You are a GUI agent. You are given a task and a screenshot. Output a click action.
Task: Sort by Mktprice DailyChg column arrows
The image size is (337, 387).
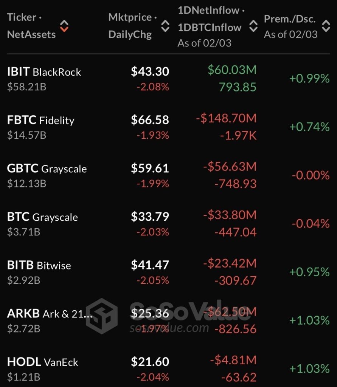[x=165, y=26]
